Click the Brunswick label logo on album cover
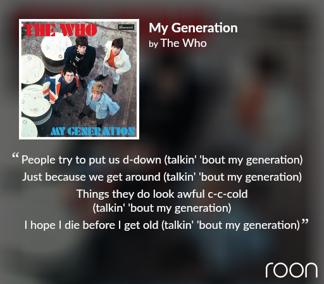This screenshot has width=324, height=284. coord(126,27)
